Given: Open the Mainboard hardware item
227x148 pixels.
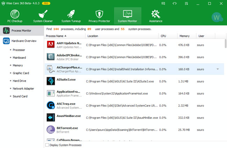Looking at the screenshot, I should point(19,57).
